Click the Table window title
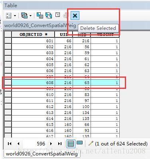This screenshot has height=159, width=150. click(11, 6)
